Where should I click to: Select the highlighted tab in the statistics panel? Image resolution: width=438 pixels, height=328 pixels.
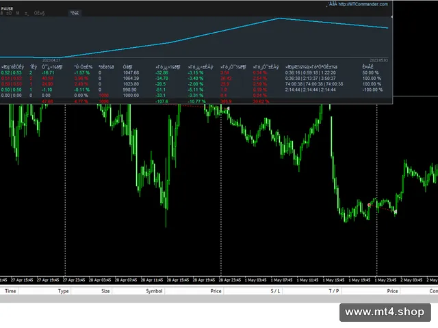[75, 13]
